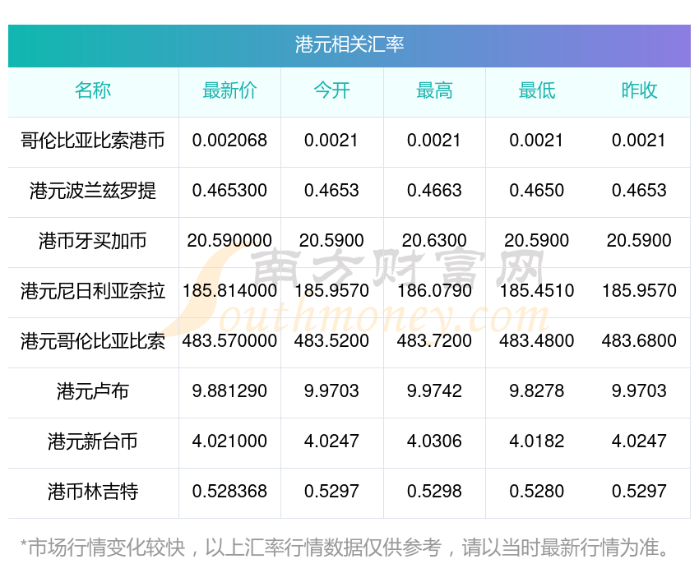Select the 港元哥伦比亚比索 row name
699x573 pixels.
pyautogui.click(x=93, y=341)
